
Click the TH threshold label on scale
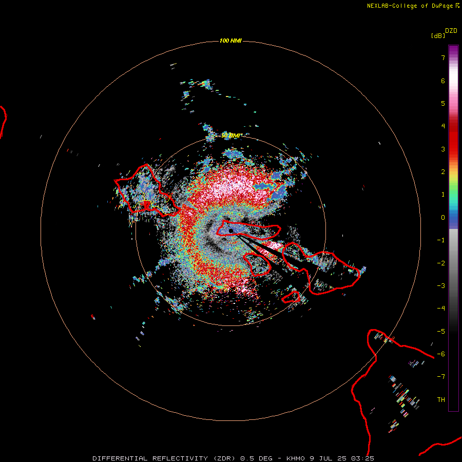441,400
